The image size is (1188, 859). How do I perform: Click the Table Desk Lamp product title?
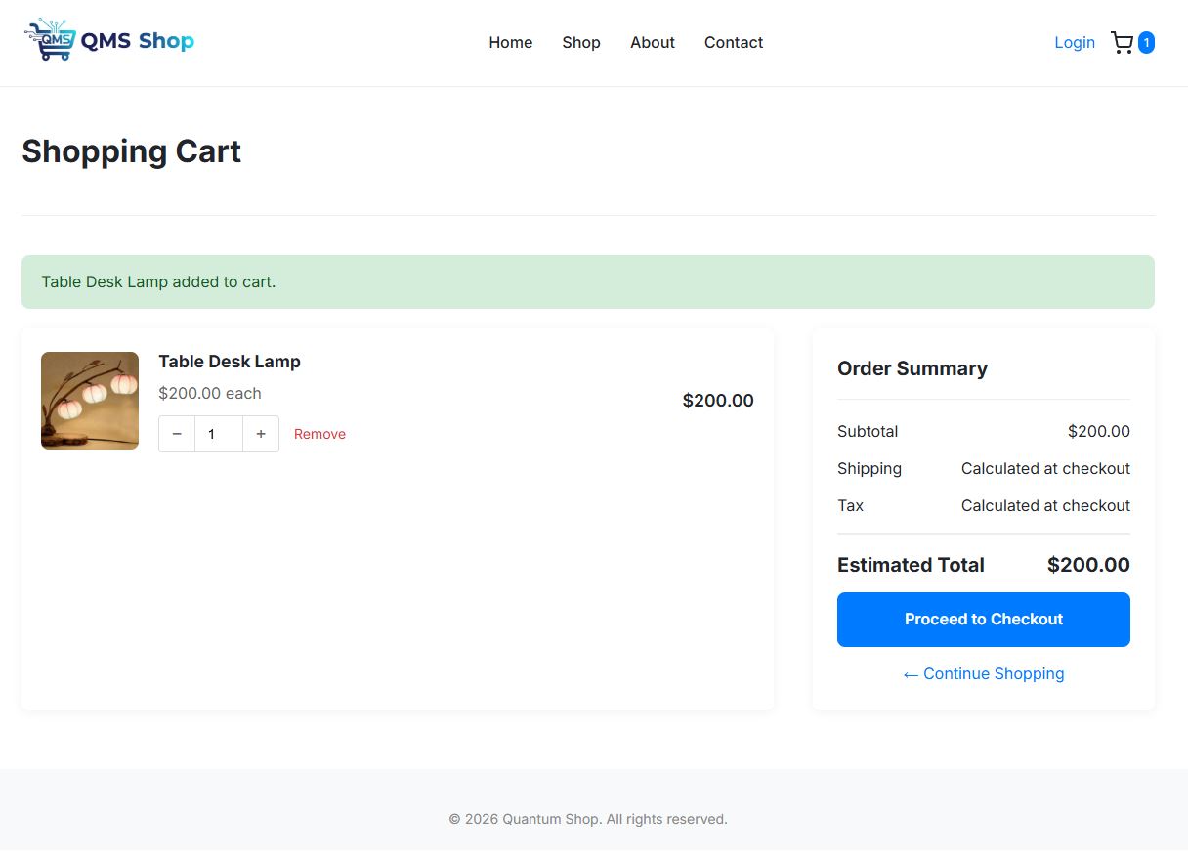[x=230, y=362]
